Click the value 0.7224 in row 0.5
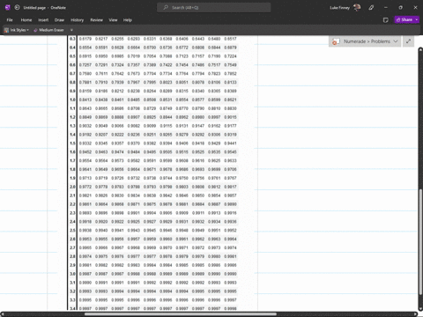The image size is (423, 317). click(x=230, y=56)
